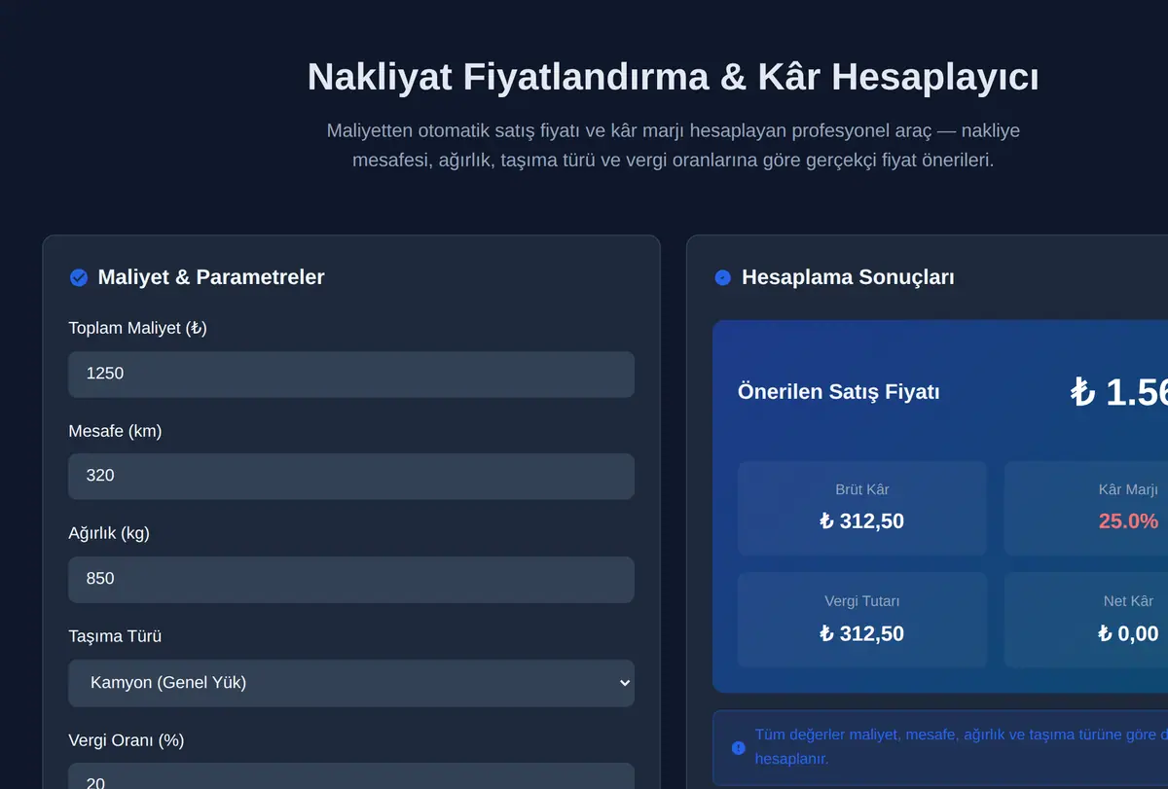1168x789 pixels.
Task: Click the Maliyet & Parametreler heading
Action: point(211,277)
